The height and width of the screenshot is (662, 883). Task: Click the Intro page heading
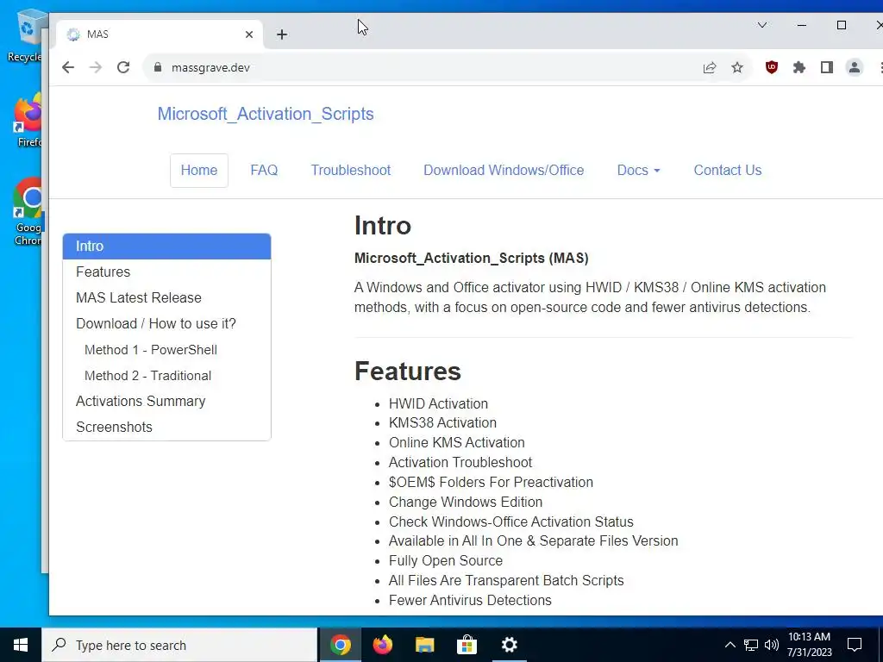click(x=382, y=226)
